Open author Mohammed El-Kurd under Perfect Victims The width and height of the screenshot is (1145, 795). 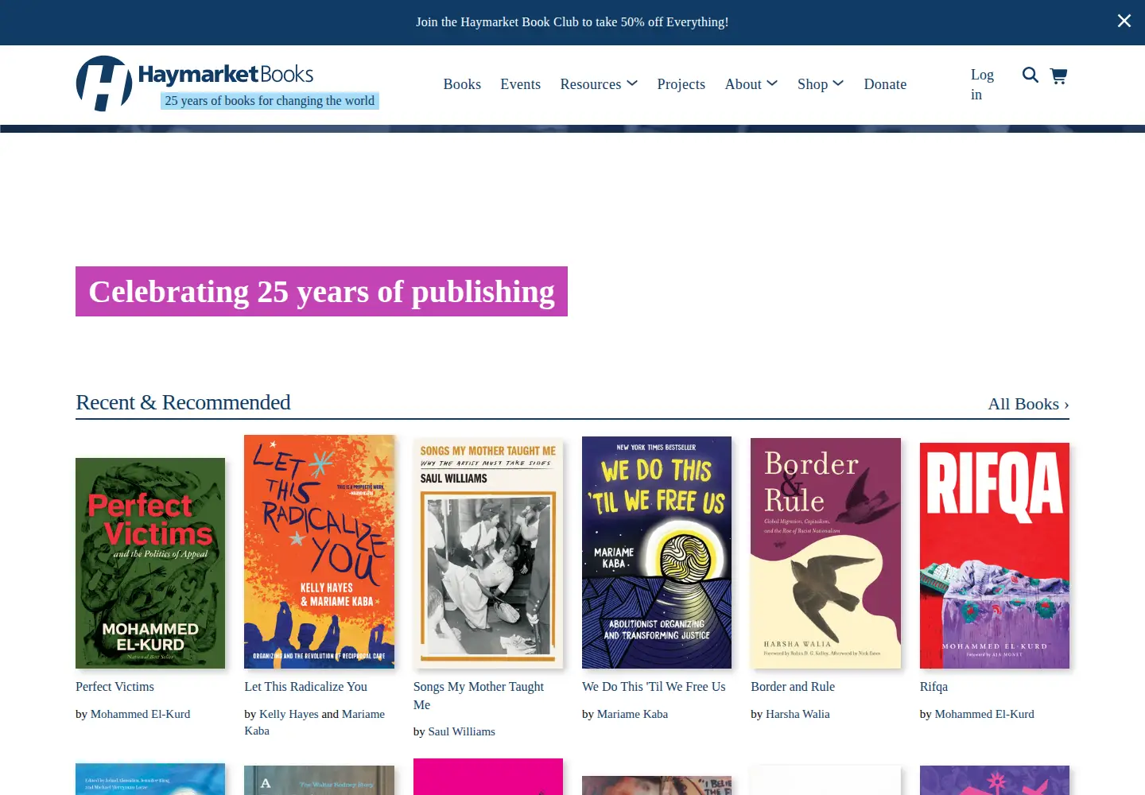point(140,714)
